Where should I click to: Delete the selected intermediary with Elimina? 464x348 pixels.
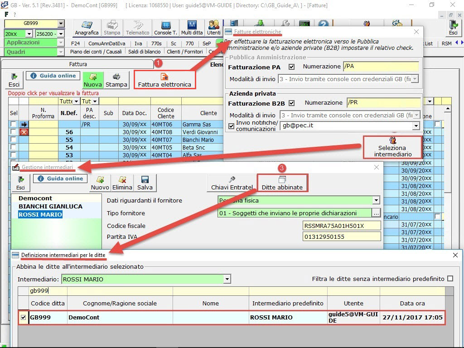122,183
